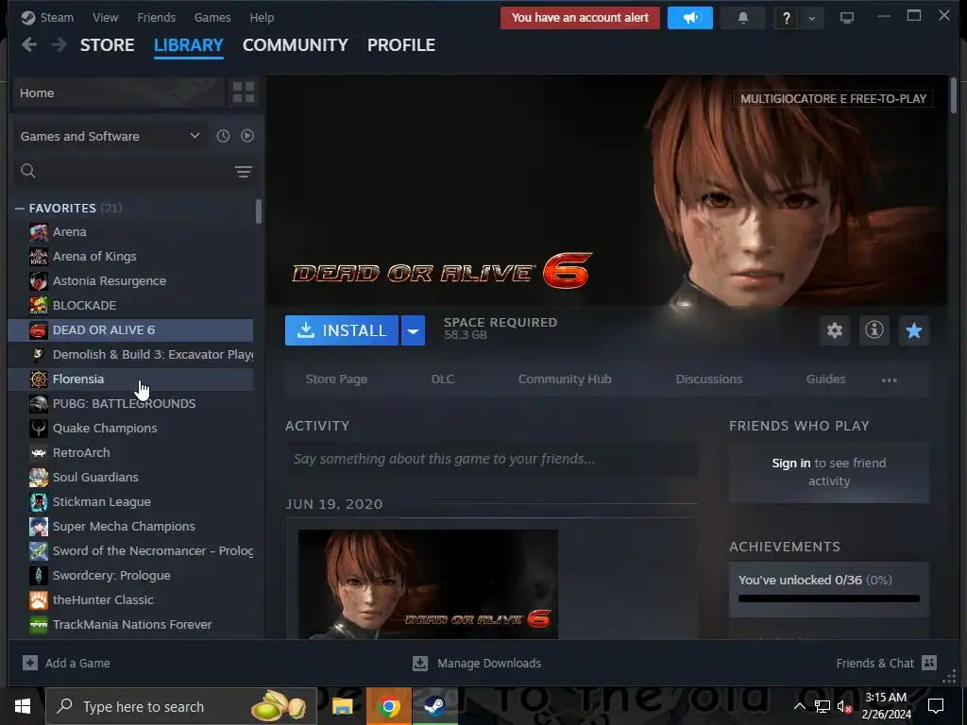Screen dimensions: 967x725
Task: Toggle favorite star for Dead or Alive 6
Action: [914, 330]
